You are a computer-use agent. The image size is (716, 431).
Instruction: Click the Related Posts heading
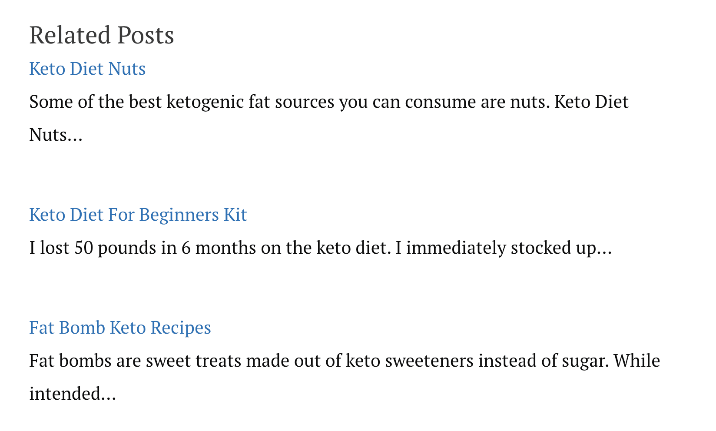(x=102, y=35)
